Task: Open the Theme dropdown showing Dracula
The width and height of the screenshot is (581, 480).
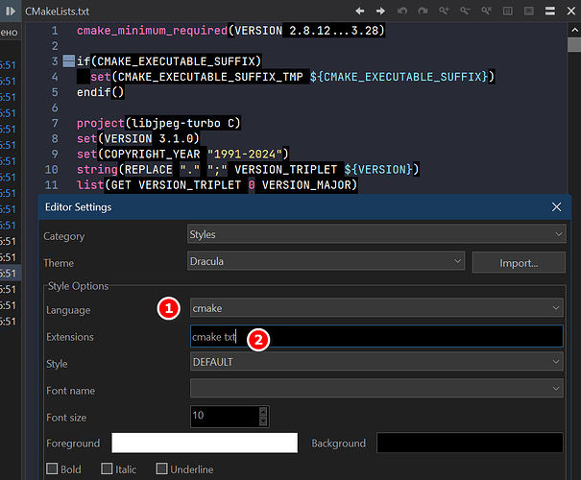Action: pyautogui.click(x=326, y=261)
